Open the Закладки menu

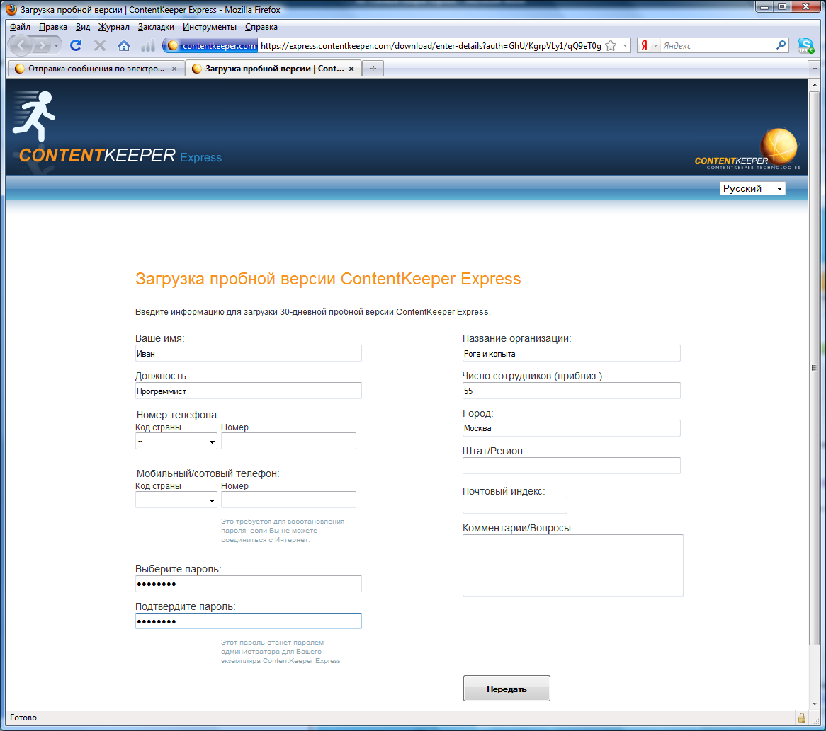pos(156,27)
